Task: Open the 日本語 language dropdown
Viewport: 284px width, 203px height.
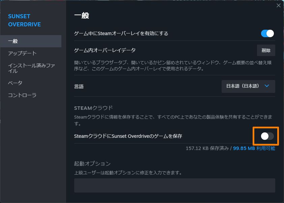Action: click(248, 86)
